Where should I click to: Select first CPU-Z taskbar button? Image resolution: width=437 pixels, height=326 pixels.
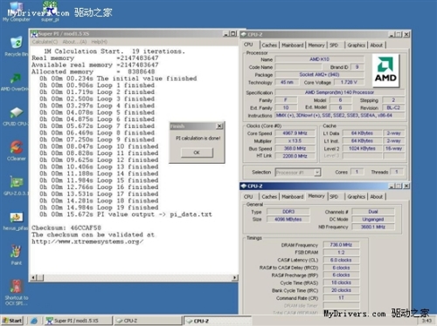tap(148, 321)
